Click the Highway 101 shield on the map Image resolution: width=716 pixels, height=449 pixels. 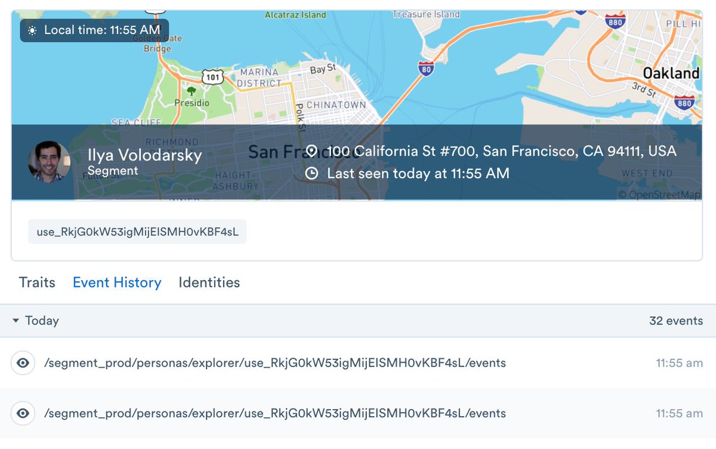(212, 76)
